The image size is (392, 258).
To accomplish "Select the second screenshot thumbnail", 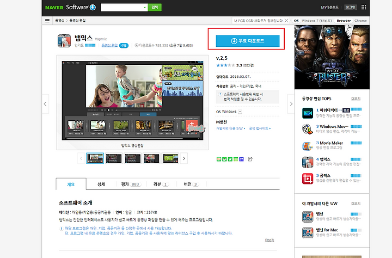I will coord(114,158).
